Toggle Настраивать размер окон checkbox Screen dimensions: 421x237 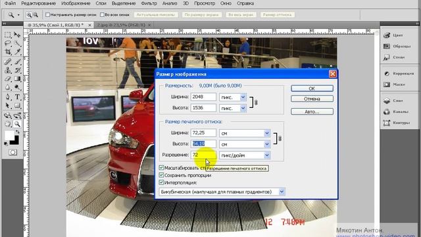click(47, 14)
